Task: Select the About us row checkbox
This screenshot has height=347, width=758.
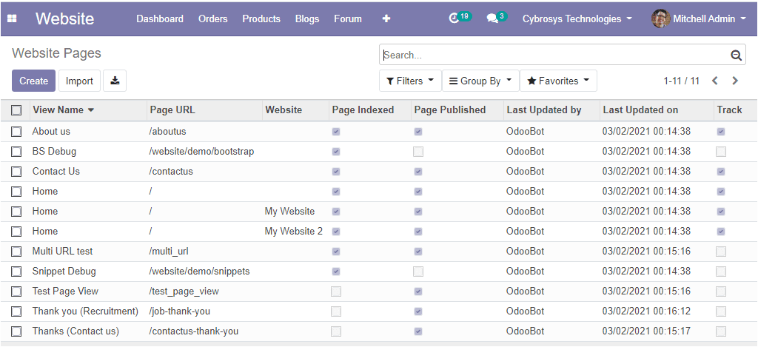Action: tap(16, 132)
